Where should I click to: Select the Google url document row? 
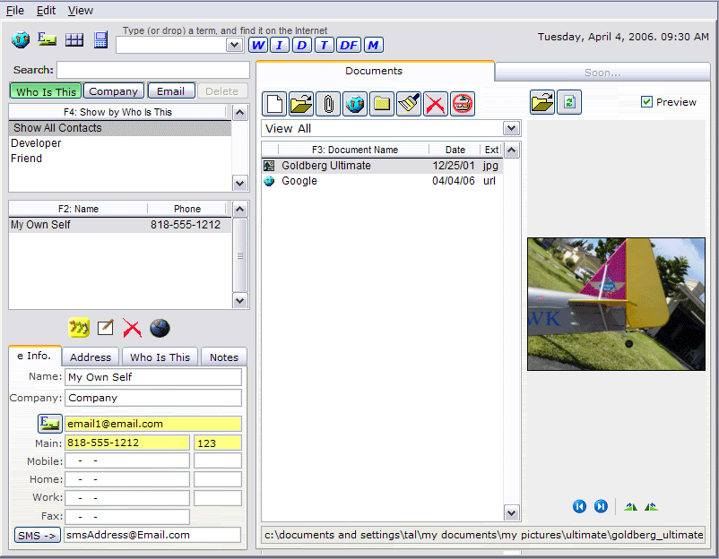(383, 181)
